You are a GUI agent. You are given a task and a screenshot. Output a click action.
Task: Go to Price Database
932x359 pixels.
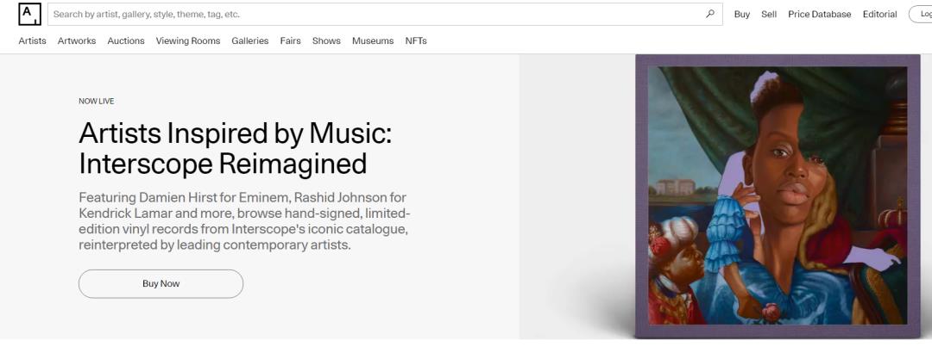(819, 14)
